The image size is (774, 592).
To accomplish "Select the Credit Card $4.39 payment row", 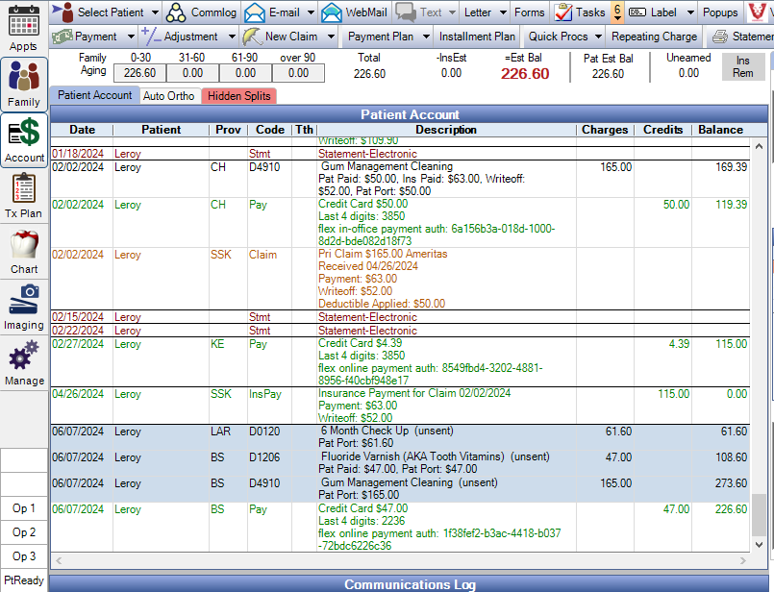I will 400,361.
